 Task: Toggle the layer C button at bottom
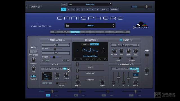point(103,95)
